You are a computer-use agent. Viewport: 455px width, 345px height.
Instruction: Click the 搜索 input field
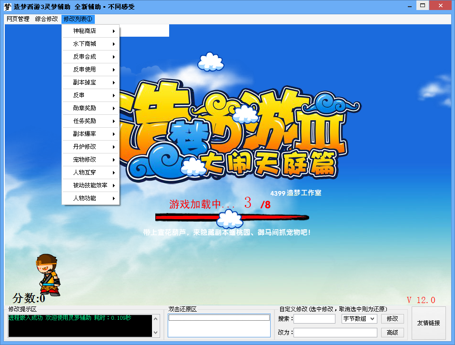(x=314, y=319)
